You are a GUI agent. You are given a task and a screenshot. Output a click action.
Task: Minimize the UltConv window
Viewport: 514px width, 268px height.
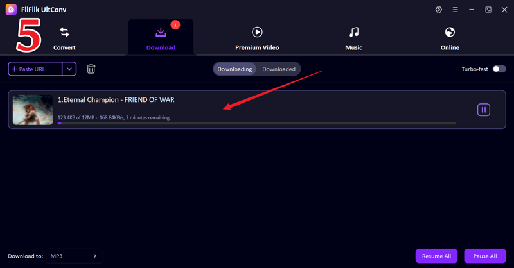click(x=472, y=10)
